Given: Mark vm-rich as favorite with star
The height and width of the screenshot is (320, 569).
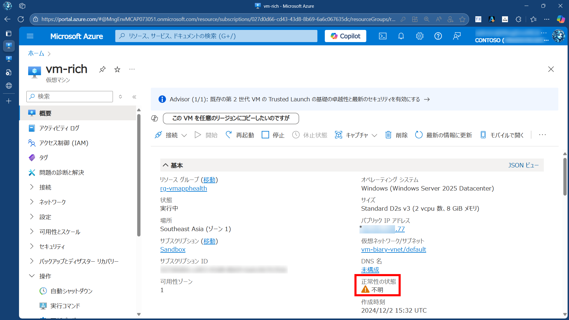Looking at the screenshot, I should [117, 69].
